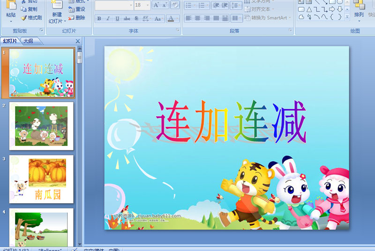Convert to SmartArt (转换为 SmartArt)
This screenshot has height=251, width=375.
click(x=268, y=18)
